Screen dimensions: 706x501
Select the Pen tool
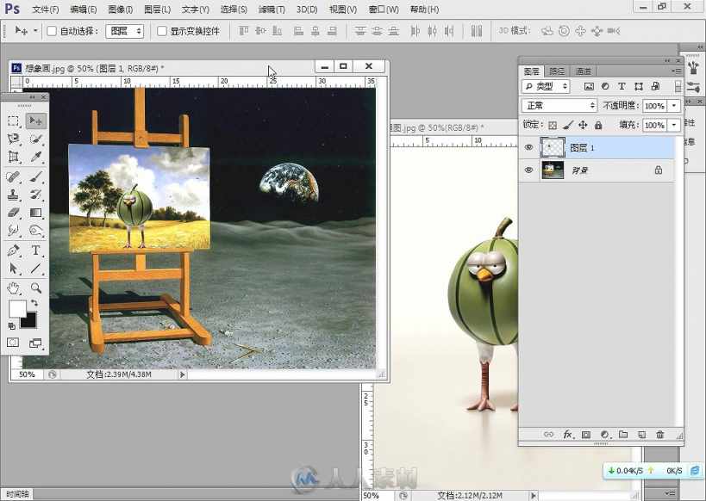13,250
